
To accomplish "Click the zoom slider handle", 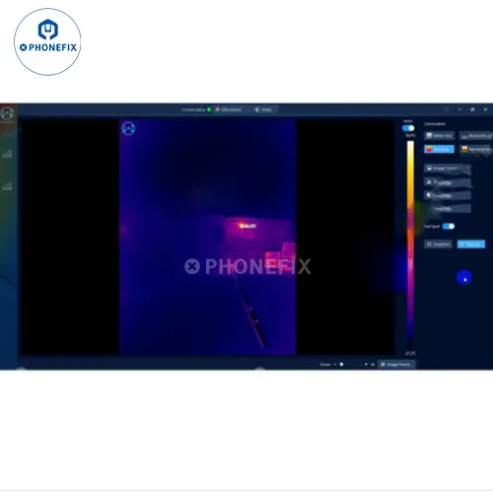I will (341, 365).
